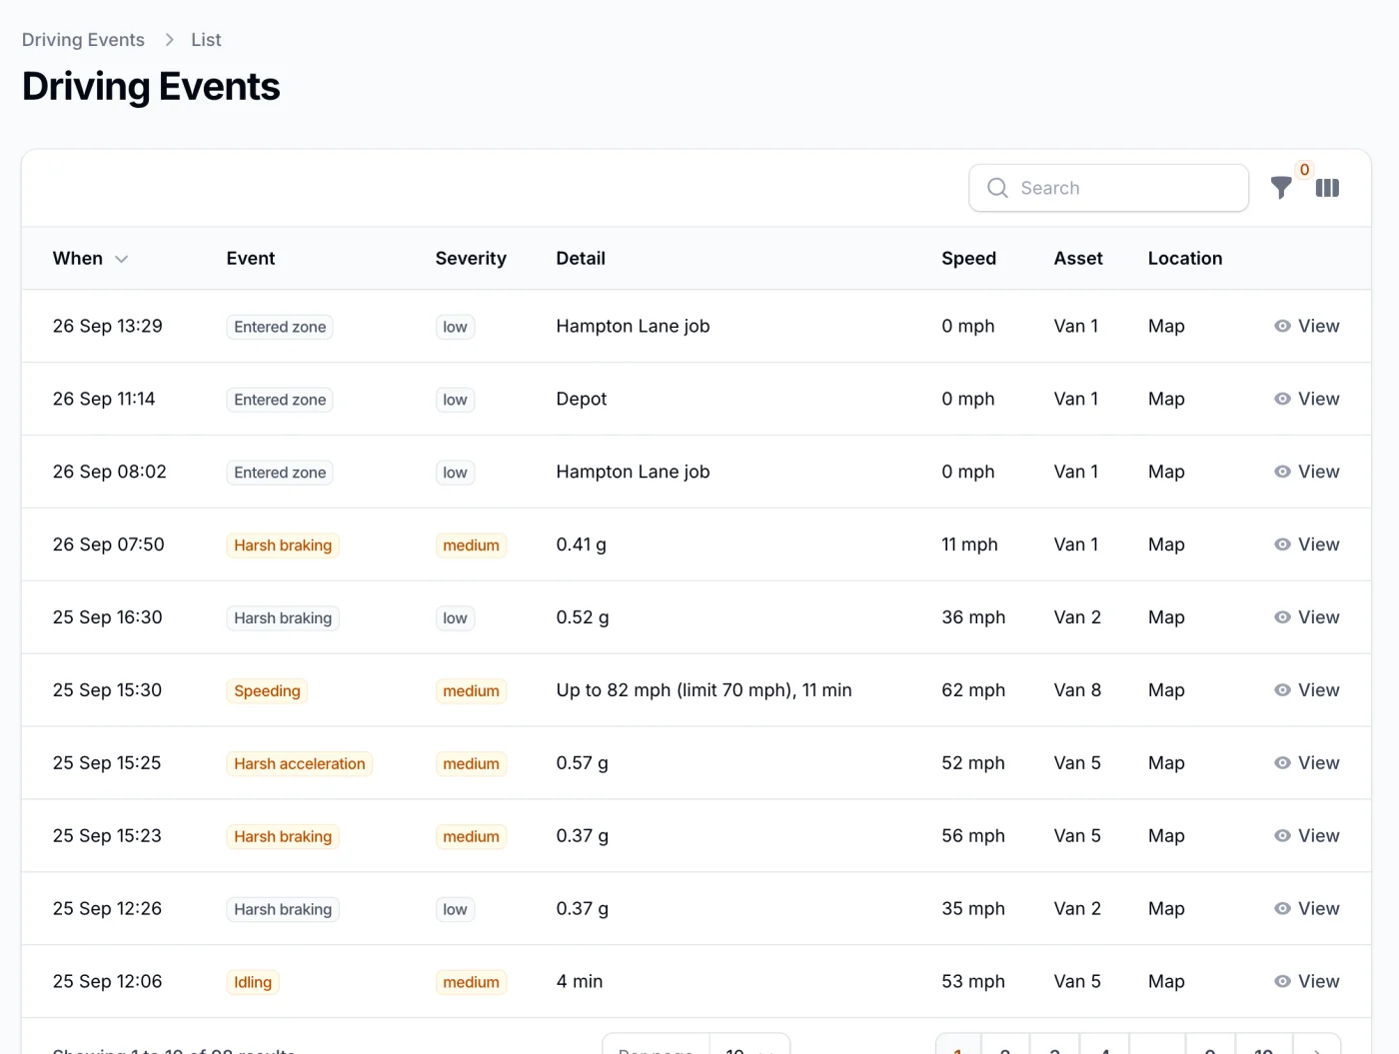Click the Asset column header
1399x1054 pixels.
pyautogui.click(x=1078, y=259)
